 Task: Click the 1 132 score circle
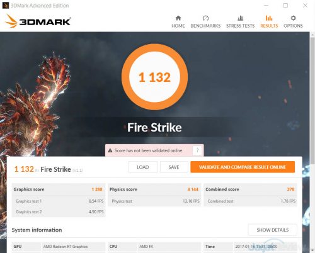154,77
